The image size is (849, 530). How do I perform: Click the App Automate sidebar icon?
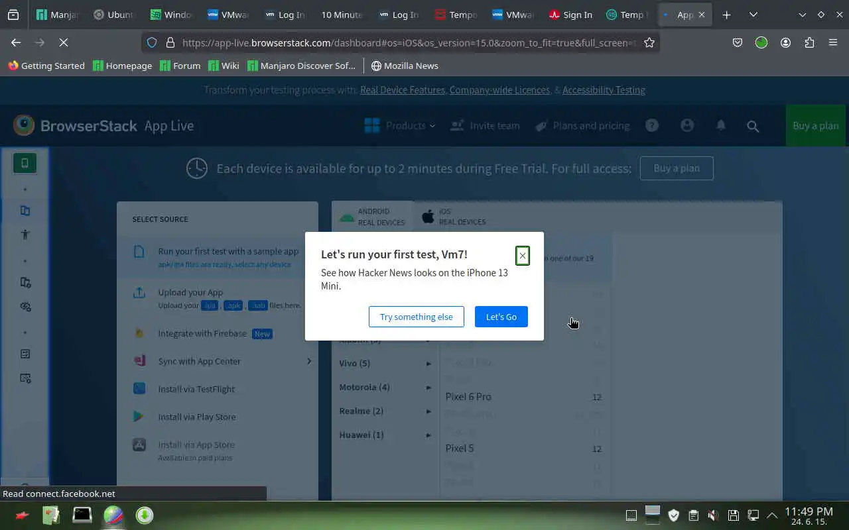25,211
